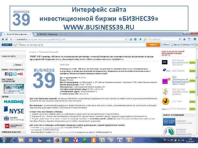This screenshot has height=148, width=198.
Task: Click the magnifier icon in the search box
Action: 180,39
